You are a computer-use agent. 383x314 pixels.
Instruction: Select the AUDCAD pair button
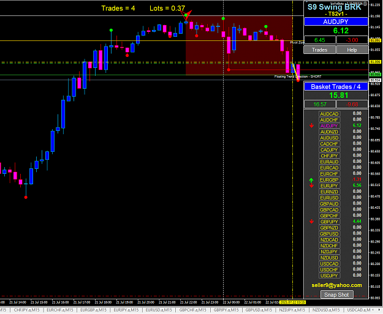pyautogui.click(x=329, y=114)
